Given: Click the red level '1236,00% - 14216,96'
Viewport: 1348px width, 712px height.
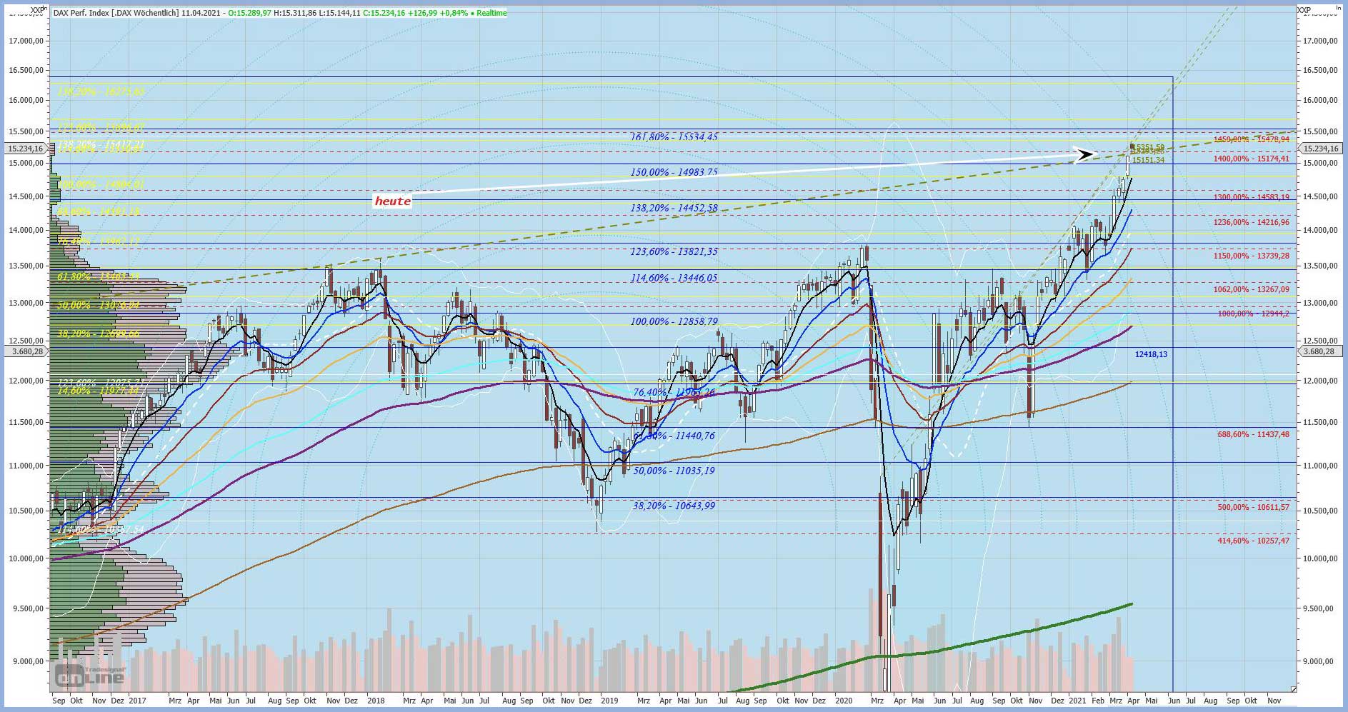Looking at the screenshot, I should pos(1252,223).
